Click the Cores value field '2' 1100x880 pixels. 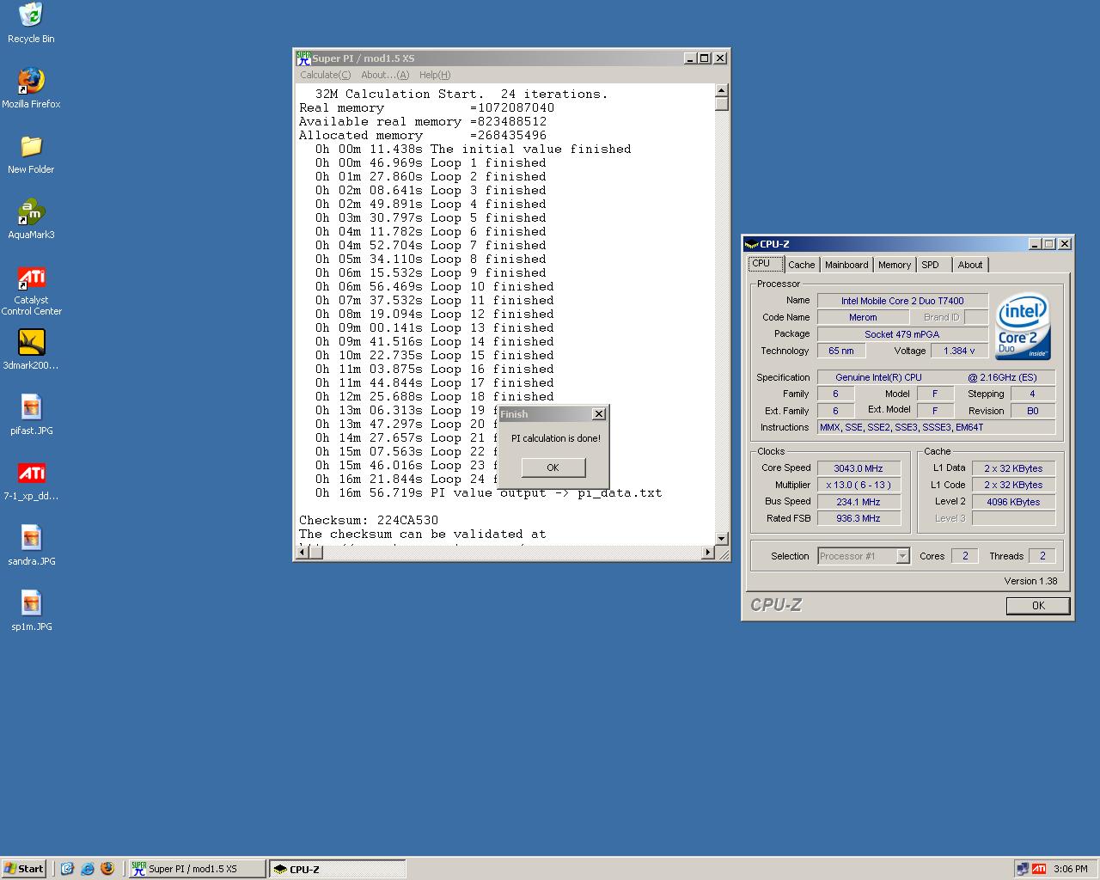coord(965,556)
